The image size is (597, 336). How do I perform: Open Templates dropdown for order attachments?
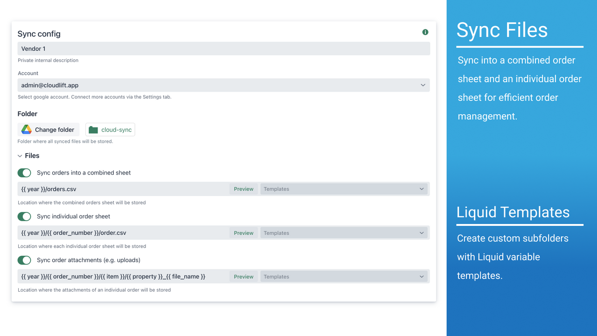(x=344, y=277)
